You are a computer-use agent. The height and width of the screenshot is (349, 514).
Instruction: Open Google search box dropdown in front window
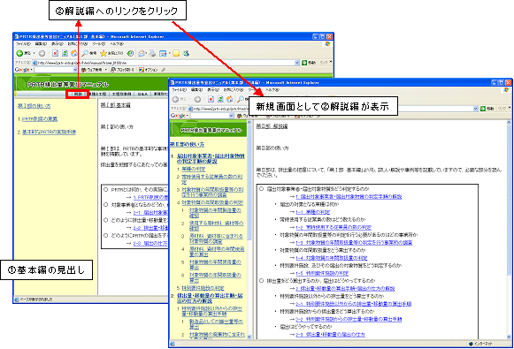(x=231, y=116)
